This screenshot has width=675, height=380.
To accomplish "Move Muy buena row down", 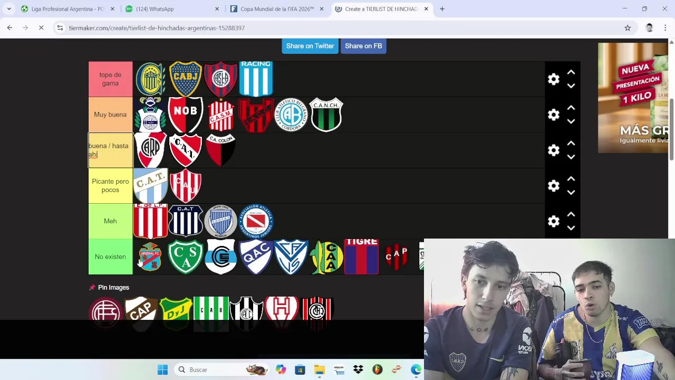I will click(571, 121).
